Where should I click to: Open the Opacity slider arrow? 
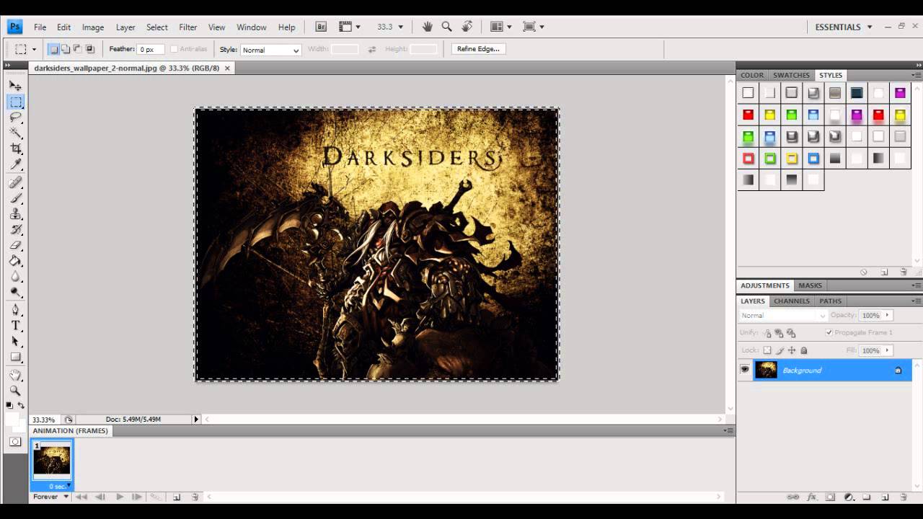(888, 315)
